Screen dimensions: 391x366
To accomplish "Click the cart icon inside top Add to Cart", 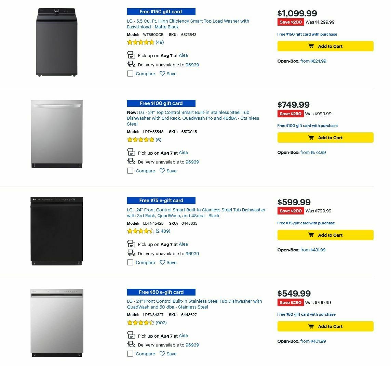I will (311, 46).
